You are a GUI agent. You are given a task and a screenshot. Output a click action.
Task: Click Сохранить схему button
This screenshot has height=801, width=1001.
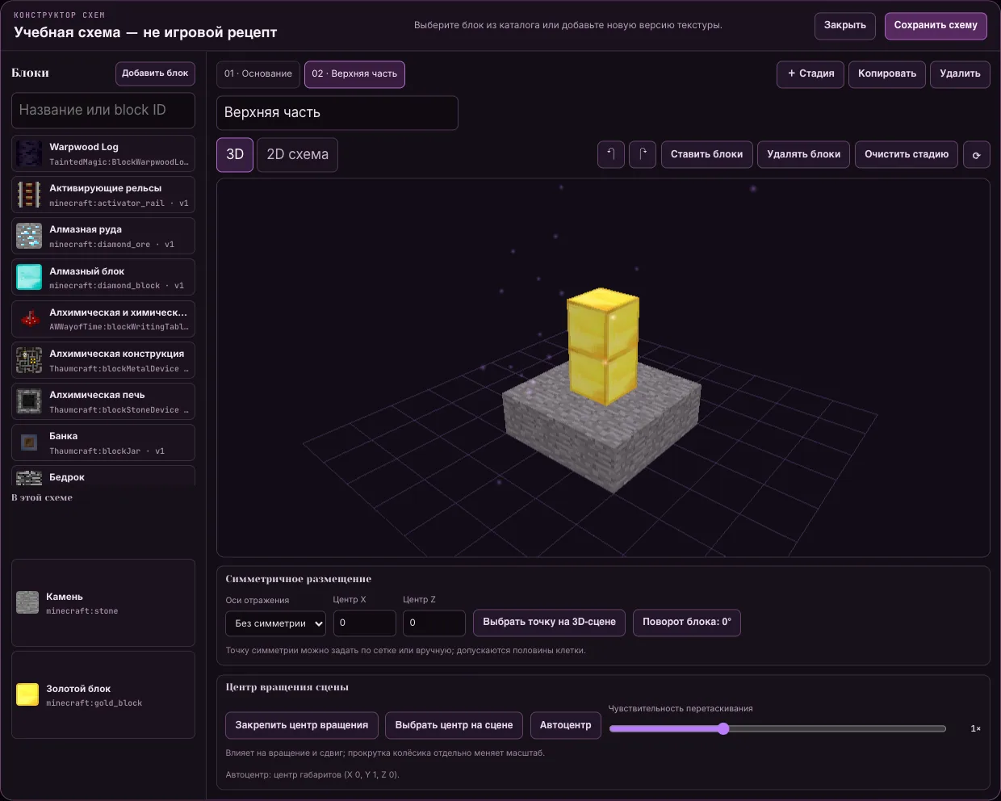936,26
